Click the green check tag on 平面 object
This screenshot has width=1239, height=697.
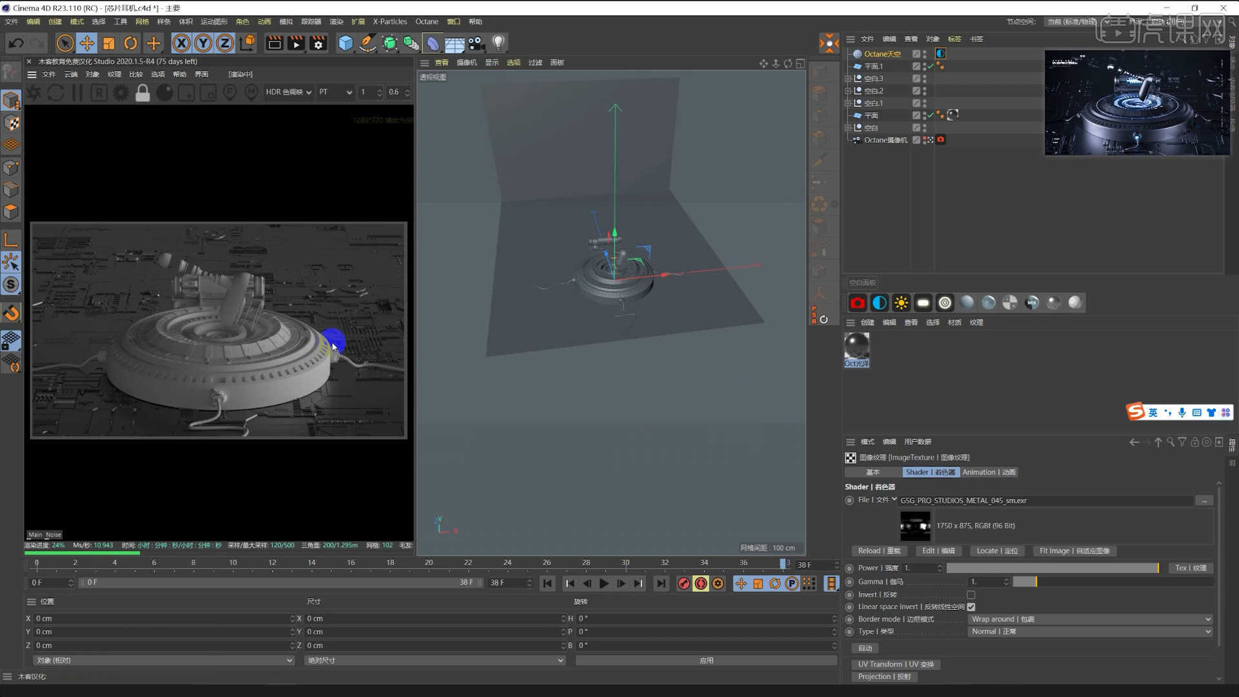coord(930,115)
